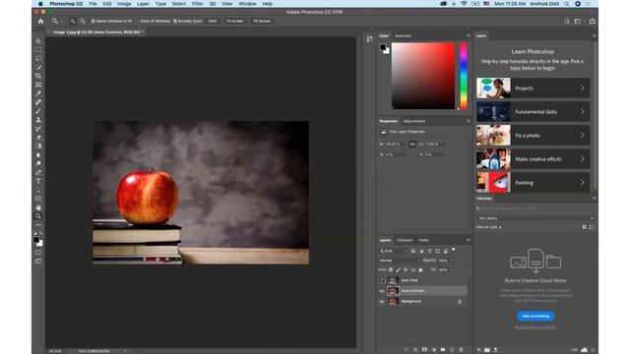Expand the Fundamental Skills category
Image resolution: width=630 pixels, height=354 pixels.
533,111
